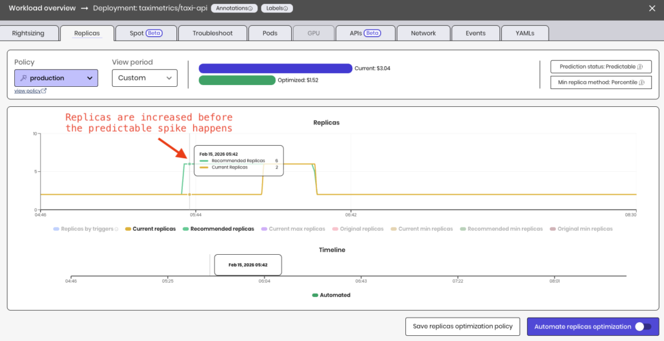Click the Min replica method info icon
The height and width of the screenshot is (341, 664).
(x=641, y=82)
